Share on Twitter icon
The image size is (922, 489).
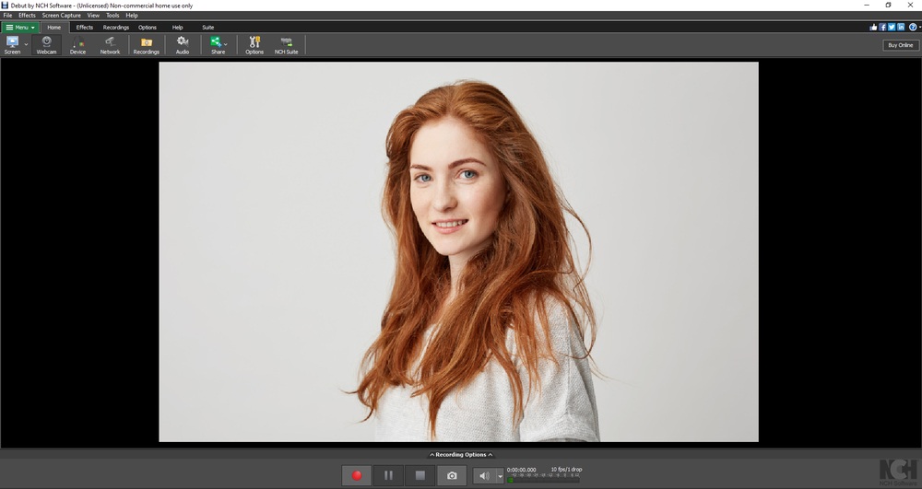(x=892, y=27)
